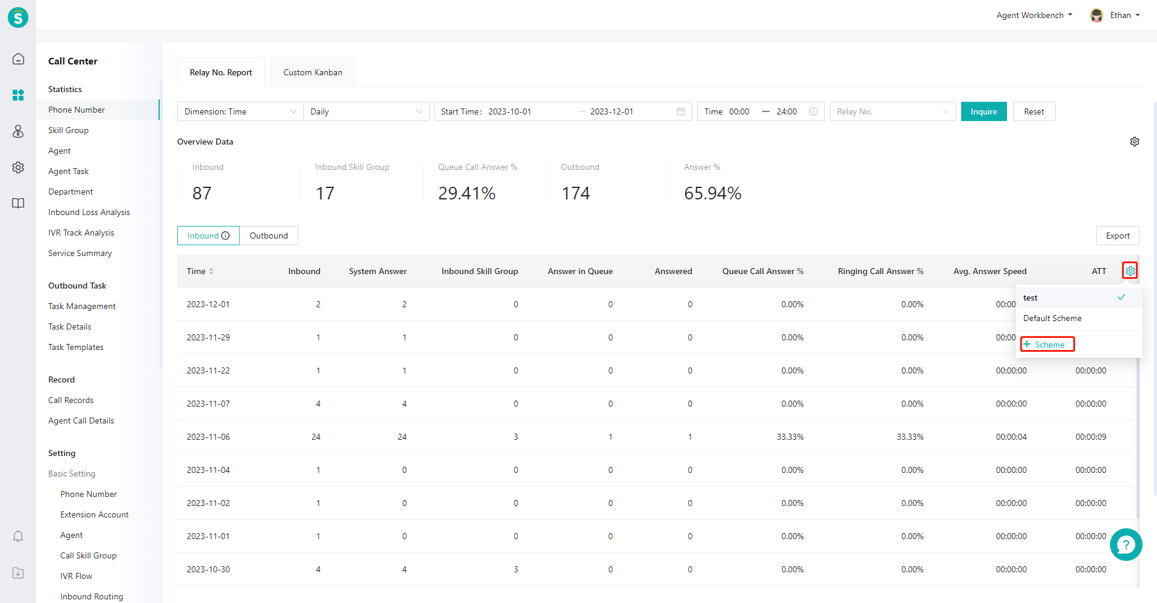Click the Avg. Answer Speed column header
This screenshot has height=603, width=1157.
(989, 271)
